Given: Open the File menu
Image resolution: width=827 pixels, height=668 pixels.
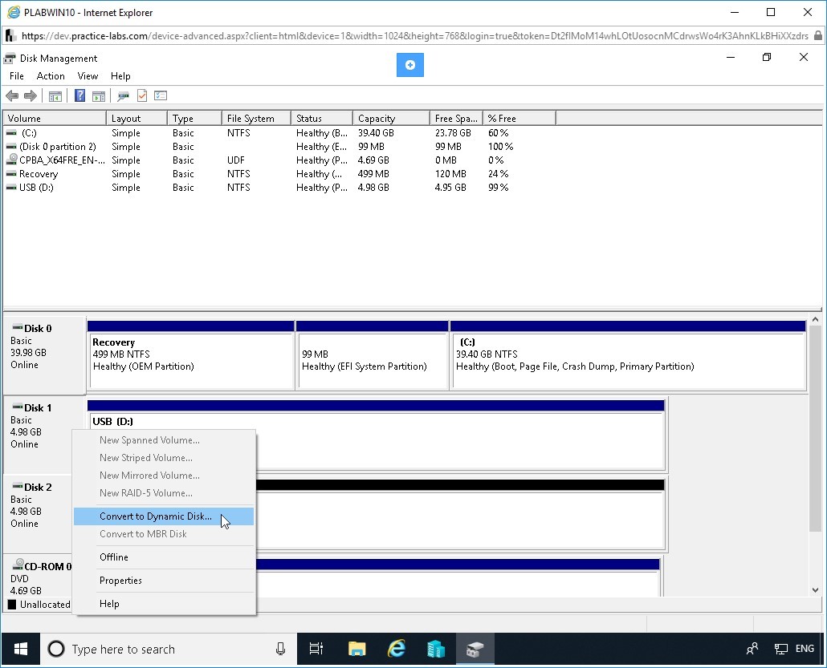Looking at the screenshot, I should click(16, 76).
